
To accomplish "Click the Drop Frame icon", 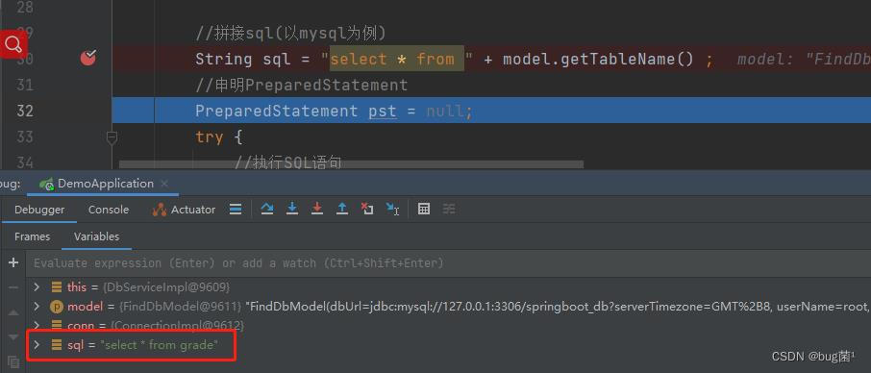I will (x=367, y=209).
